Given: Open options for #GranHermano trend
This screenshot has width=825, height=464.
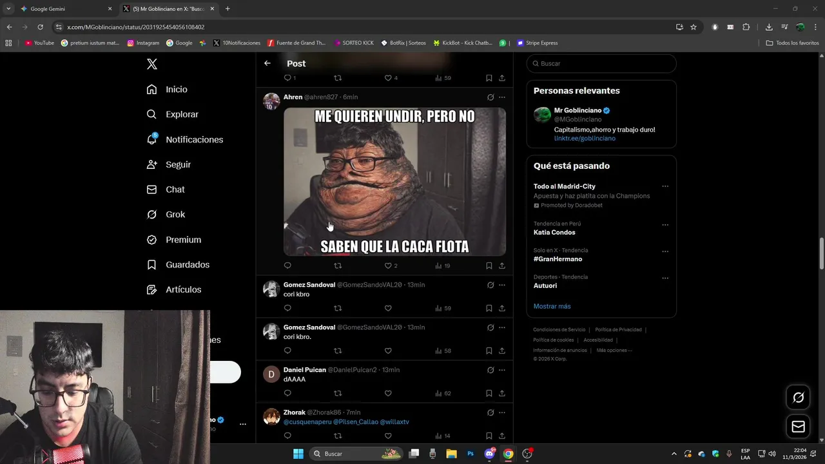Looking at the screenshot, I should coord(665,251).
